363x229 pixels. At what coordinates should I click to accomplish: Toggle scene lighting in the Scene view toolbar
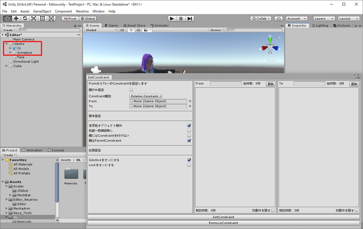[131, 30]
